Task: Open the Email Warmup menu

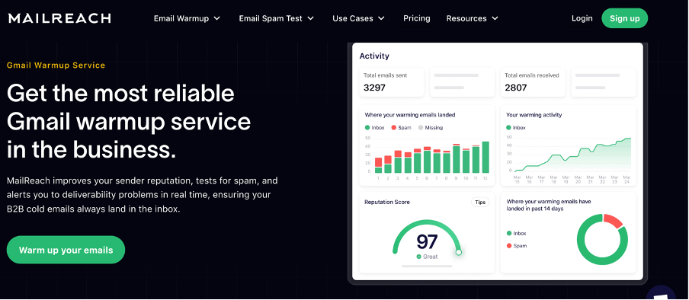Action: 187,18
